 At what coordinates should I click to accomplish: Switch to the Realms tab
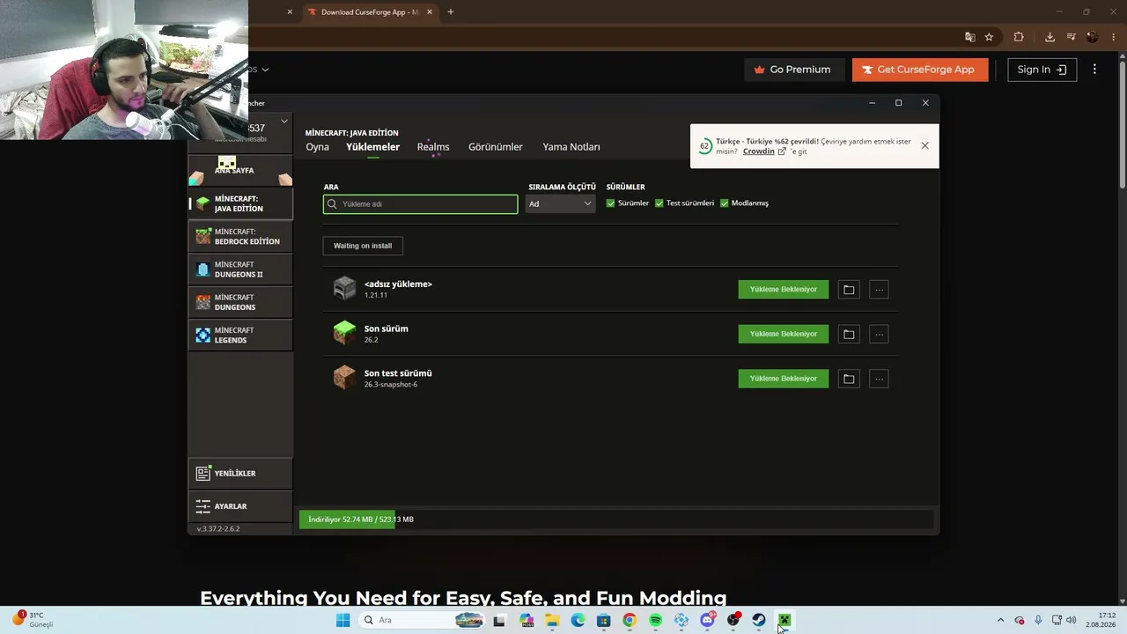433,147
